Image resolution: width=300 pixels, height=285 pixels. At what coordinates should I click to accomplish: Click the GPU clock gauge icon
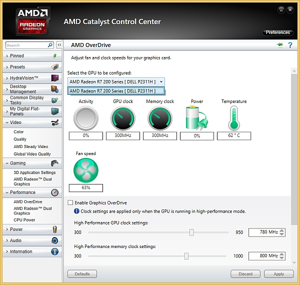(123, 118)
